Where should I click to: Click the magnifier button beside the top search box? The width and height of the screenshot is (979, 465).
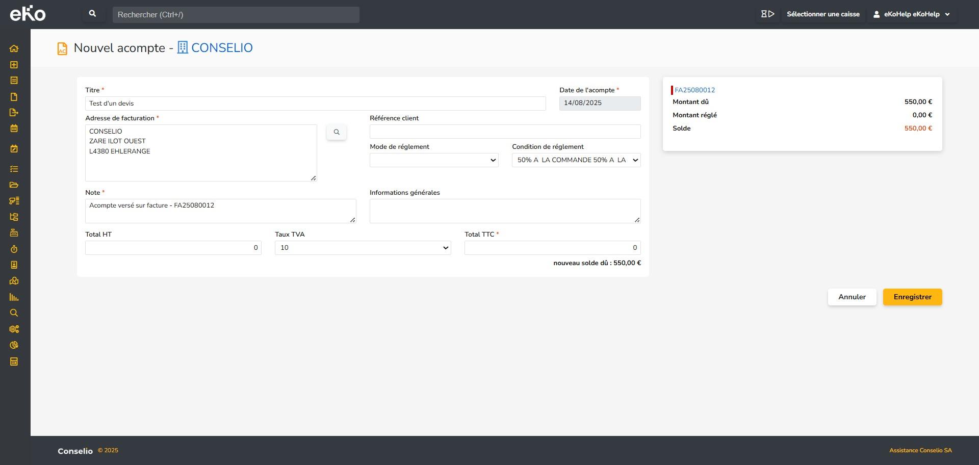tap(92, 14)
